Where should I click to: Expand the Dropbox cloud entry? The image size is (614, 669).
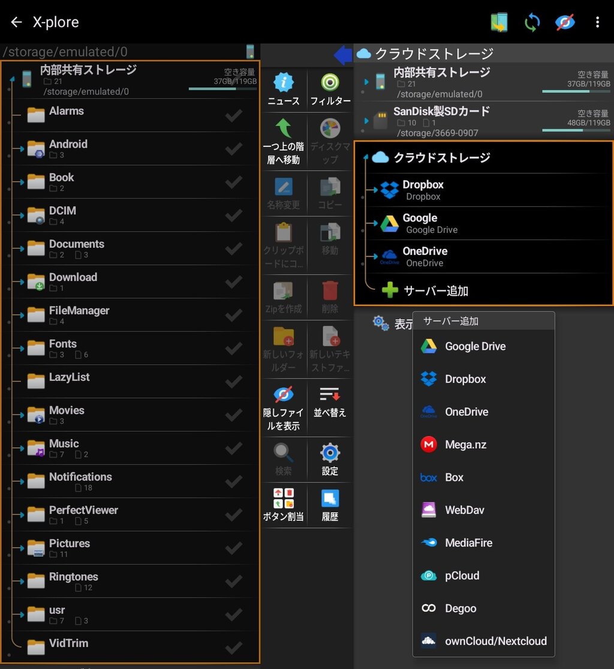pos(374,190)
